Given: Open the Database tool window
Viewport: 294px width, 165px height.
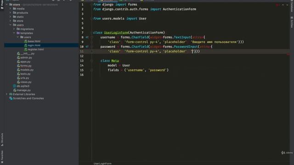Looking at the screenshot, I should (x=292, y=7).
